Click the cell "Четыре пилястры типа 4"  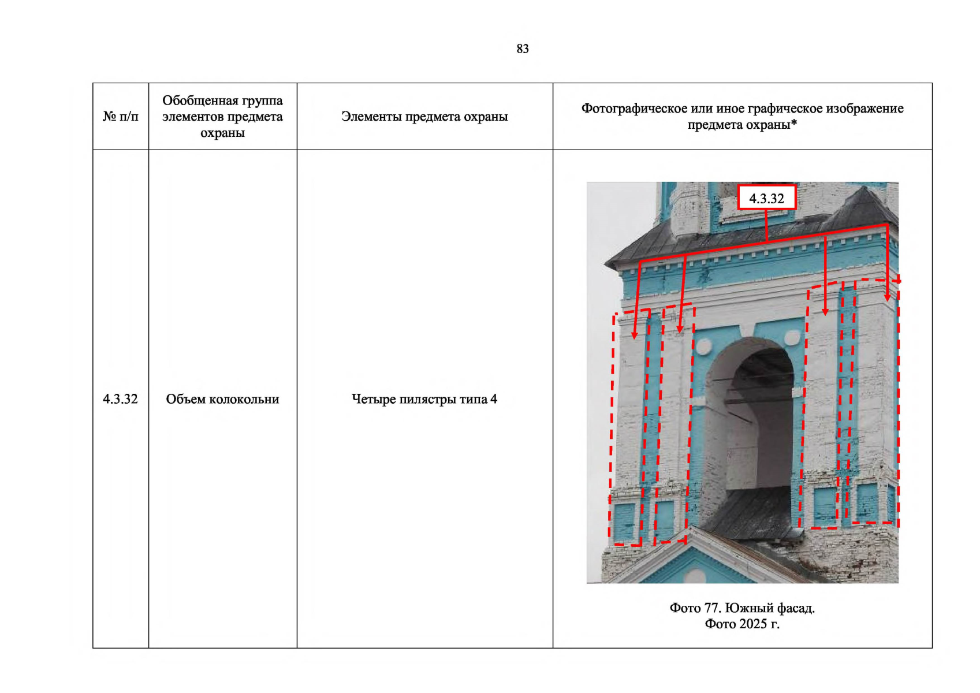click(x=424, y=399)
